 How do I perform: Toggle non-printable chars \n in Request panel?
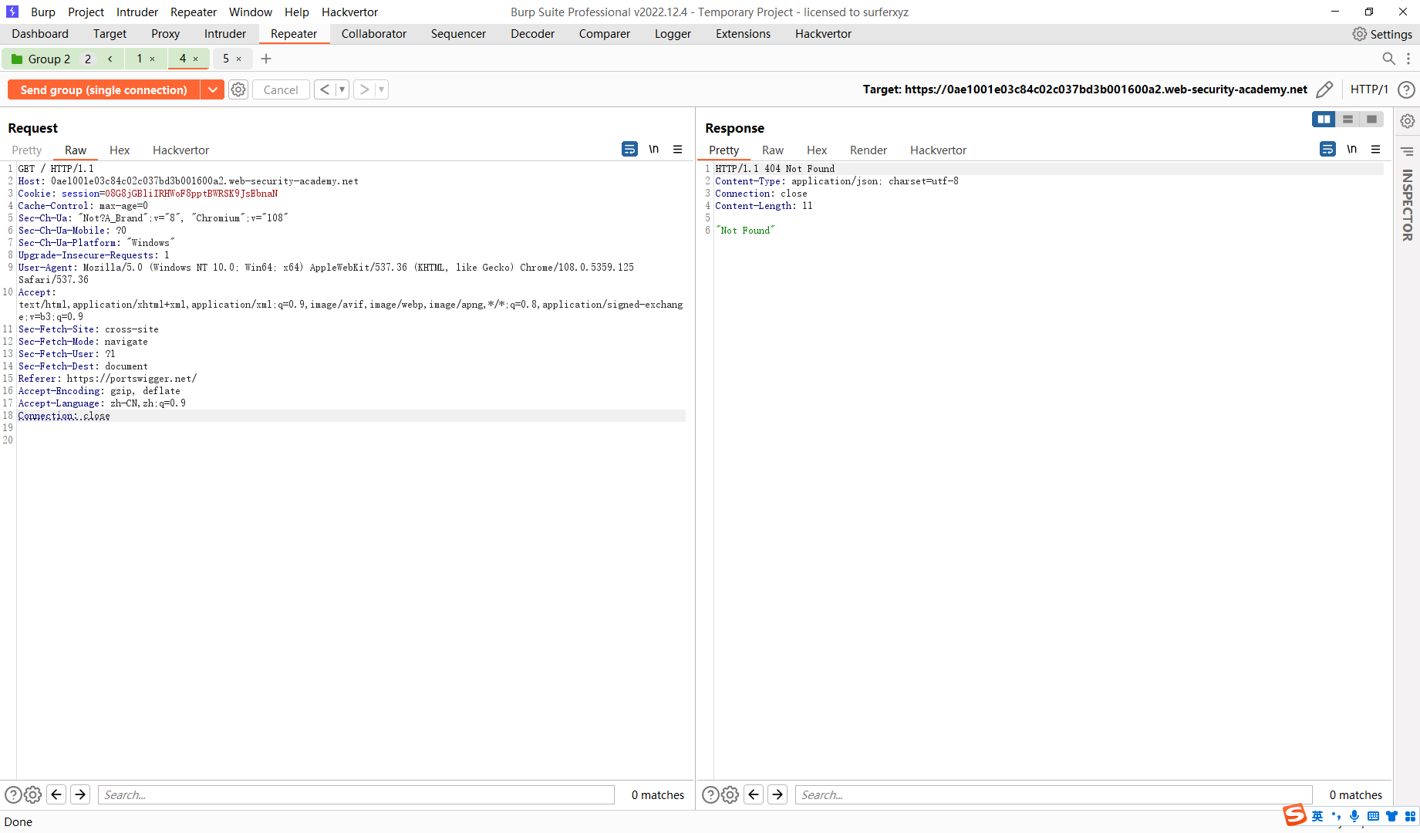[x=653, y=149]
